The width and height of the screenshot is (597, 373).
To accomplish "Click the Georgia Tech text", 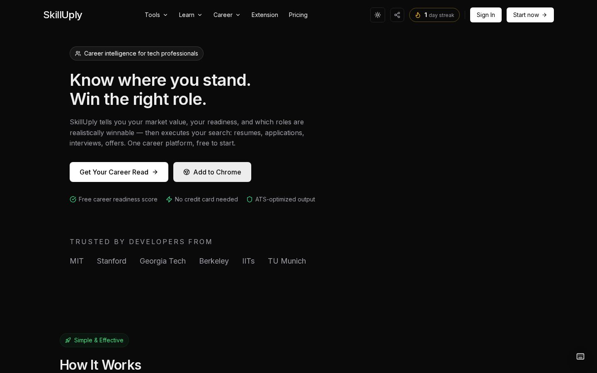I will [x=163, y=261].
